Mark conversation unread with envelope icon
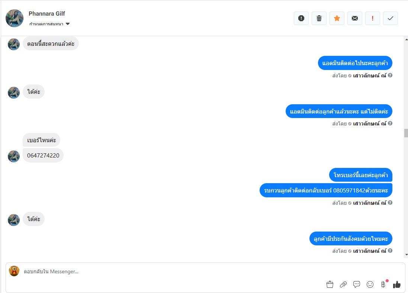 click(x=355, y=18)
